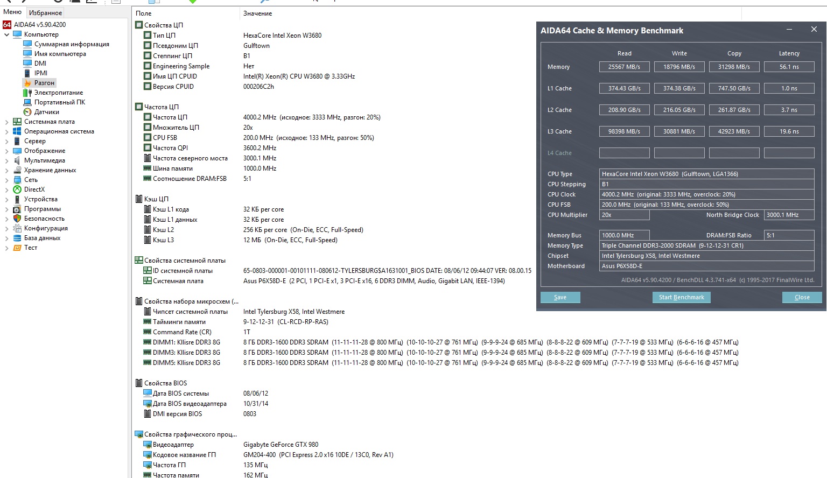Viewport: 827px width, 478px height.
Task: Click the DirectX Xbox icon
Action: coord(17,189)
